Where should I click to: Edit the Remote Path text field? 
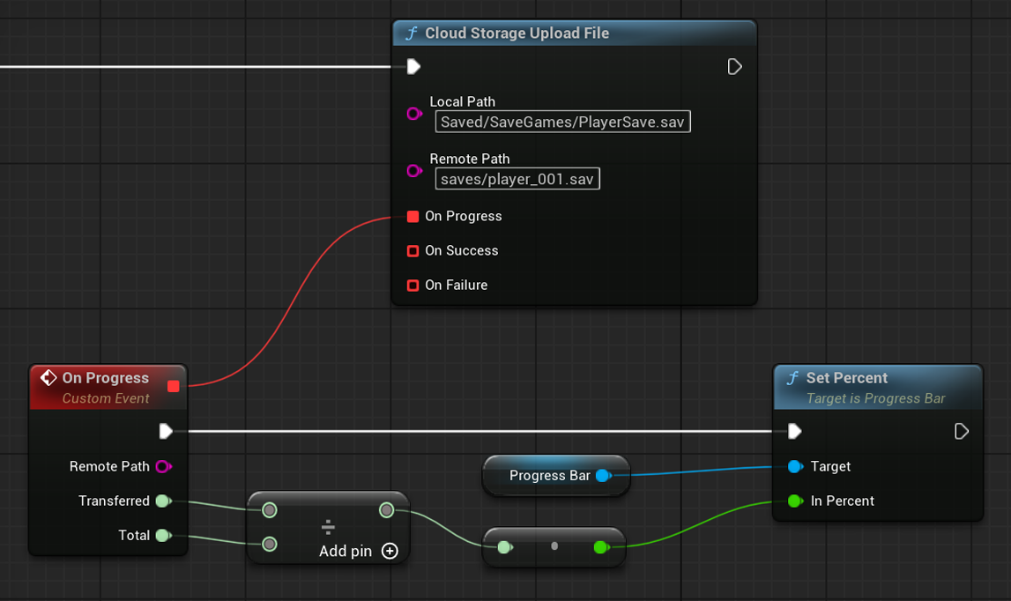[x=517, y=180]
